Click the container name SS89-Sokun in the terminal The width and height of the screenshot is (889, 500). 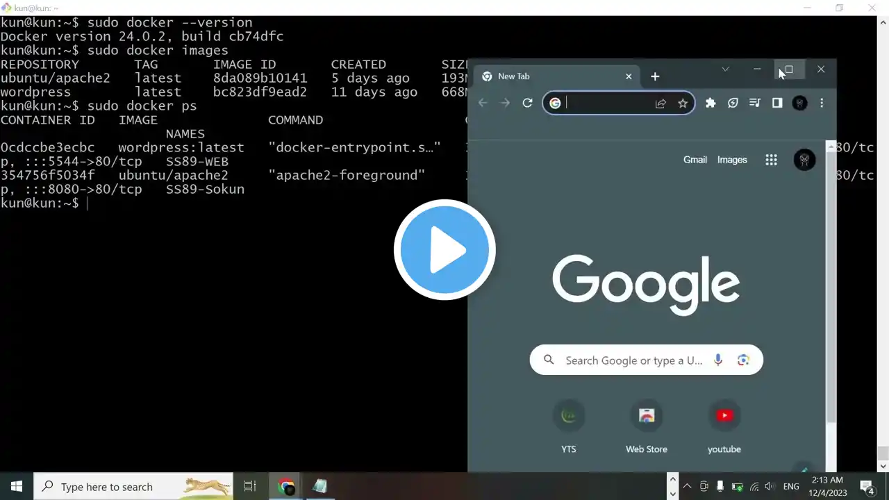pyautogui.click(x=205, y=190)
